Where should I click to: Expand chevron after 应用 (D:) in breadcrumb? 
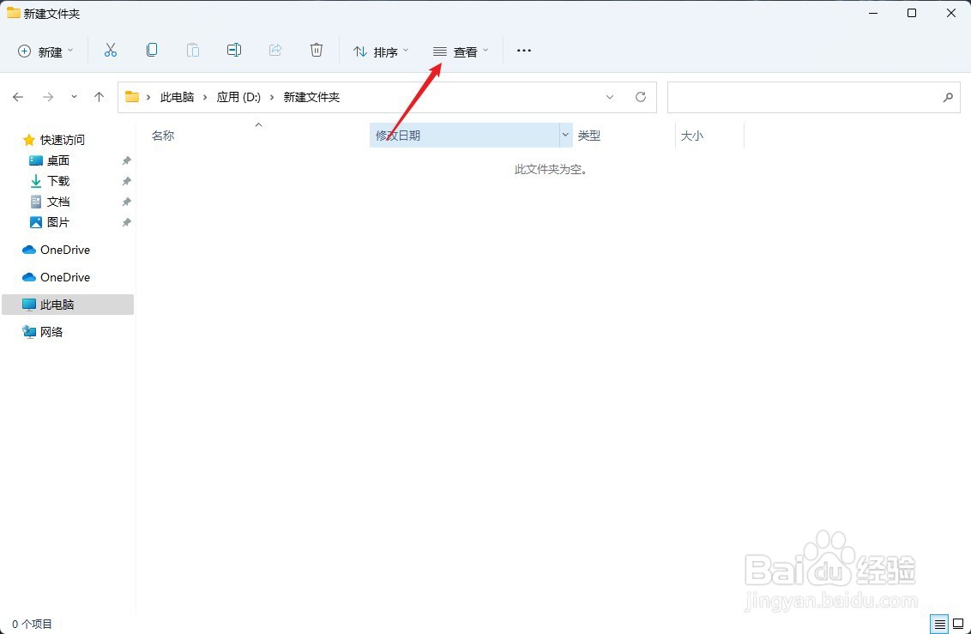[x=272, y=97]
